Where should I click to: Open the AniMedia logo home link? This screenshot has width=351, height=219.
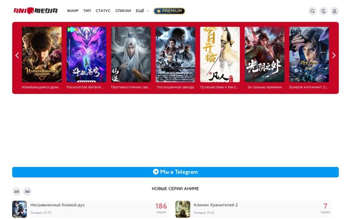click(36, 11)
